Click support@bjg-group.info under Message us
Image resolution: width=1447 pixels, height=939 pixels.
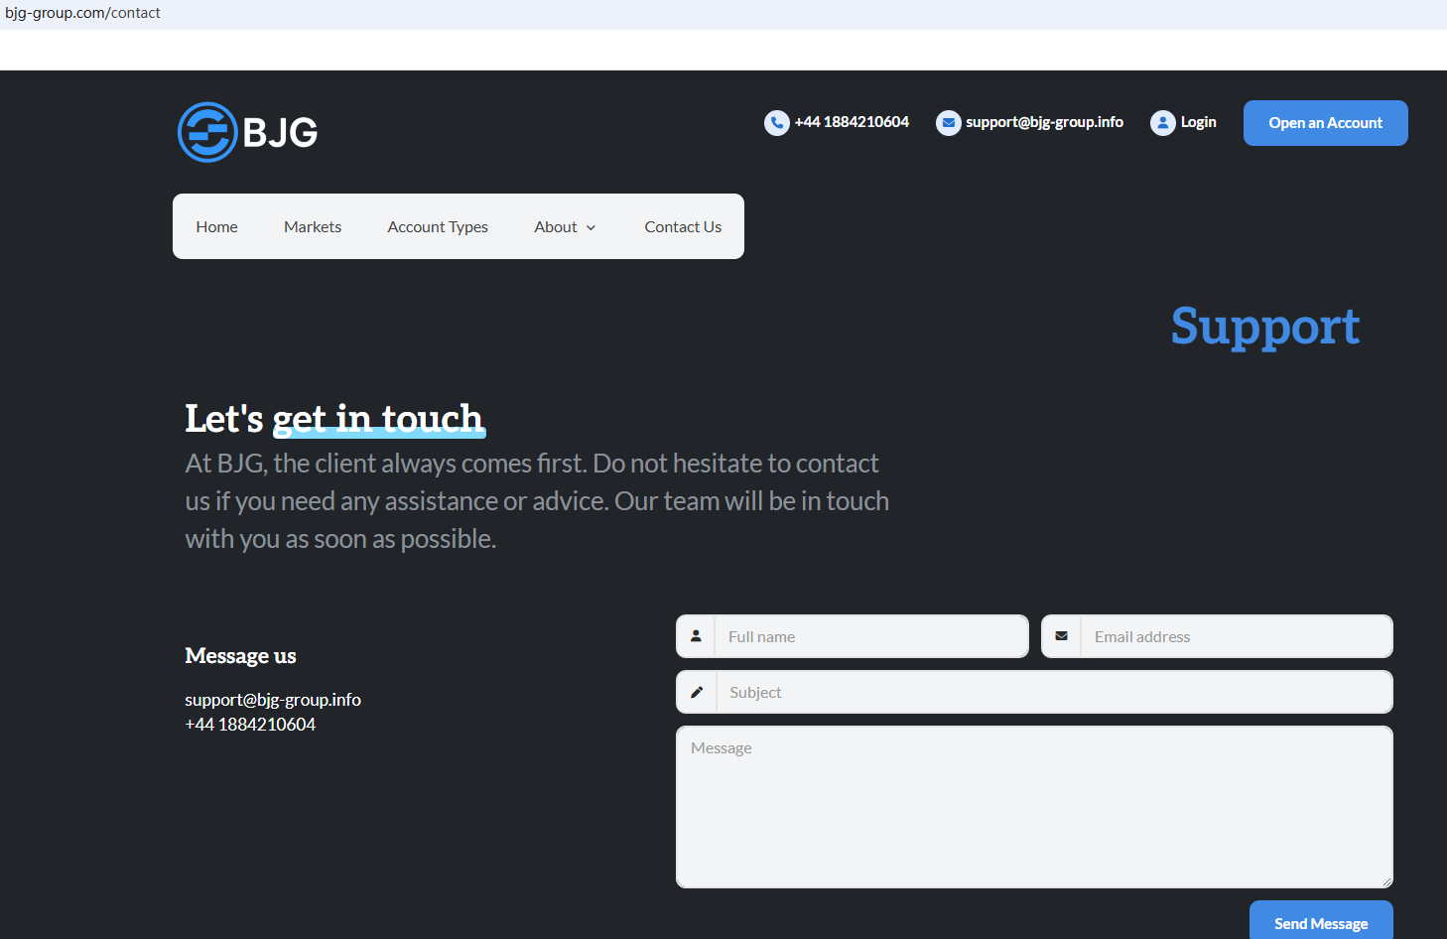[273, 700]
